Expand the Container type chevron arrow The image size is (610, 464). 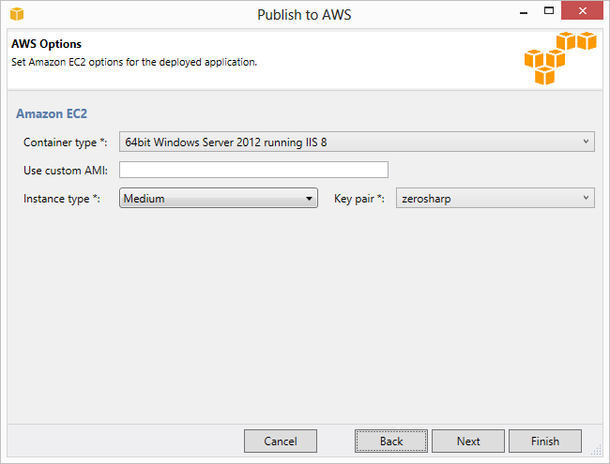click(586, 142)
